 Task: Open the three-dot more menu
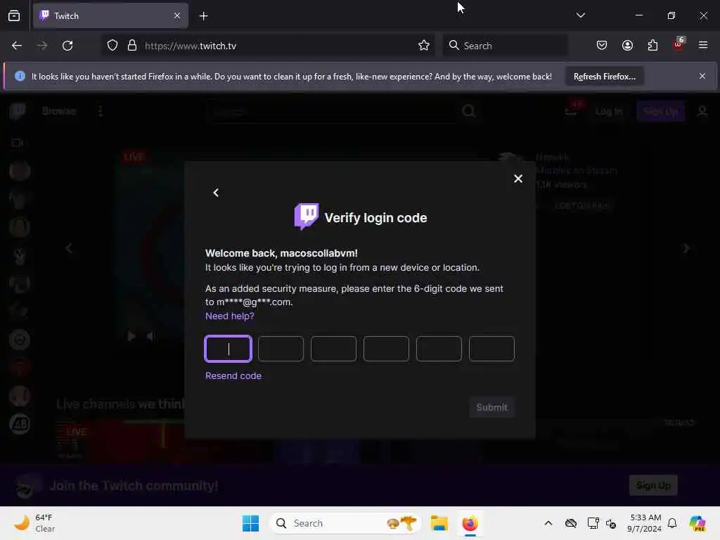pyautogui.click(x=101, y=111)
